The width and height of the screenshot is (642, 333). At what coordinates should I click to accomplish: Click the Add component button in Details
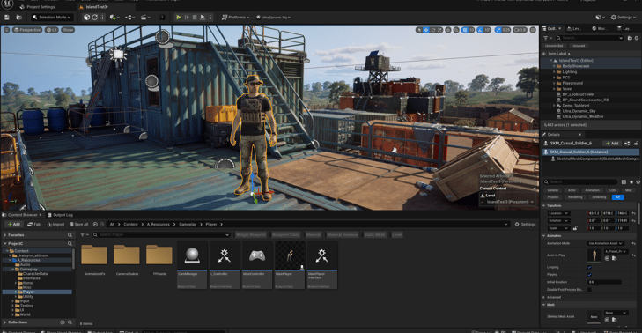click(x=612, y=143)
